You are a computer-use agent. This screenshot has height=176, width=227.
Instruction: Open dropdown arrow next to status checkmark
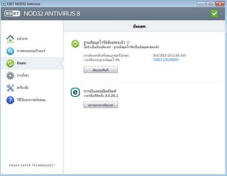221,14
